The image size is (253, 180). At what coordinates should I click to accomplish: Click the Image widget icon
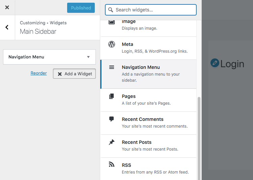112,22
